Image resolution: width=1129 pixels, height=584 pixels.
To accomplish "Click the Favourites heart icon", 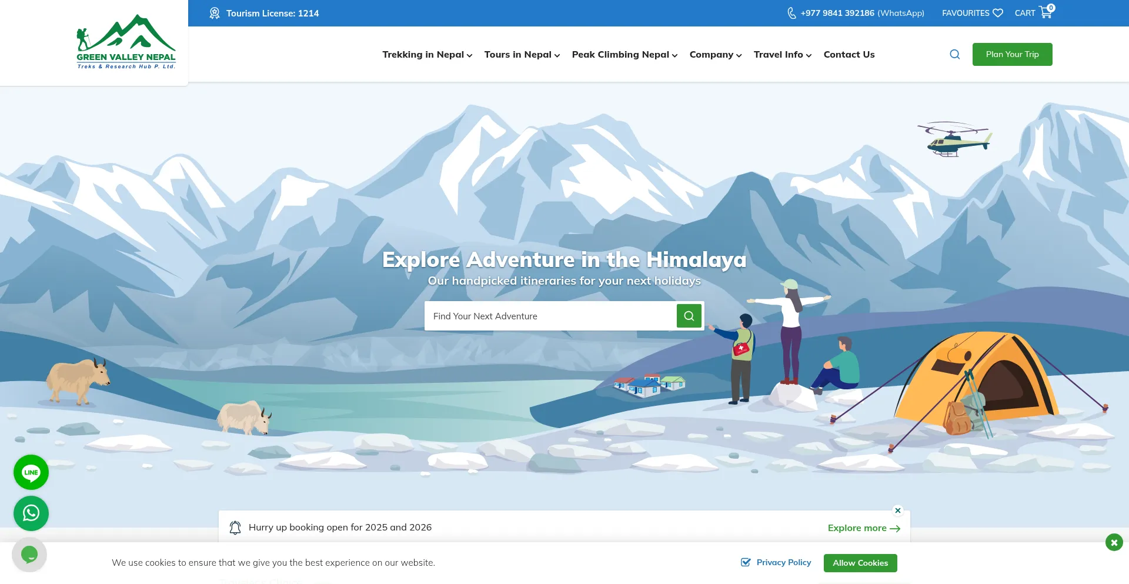I will click(x=998, y=13).
